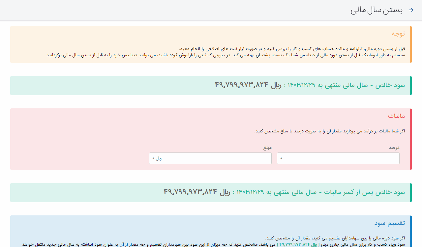Click the date ۱۴۰۴/۱۲/۲۹ in the net profit banner
Image resolution: width=422 pixels, height=247 pixels.
coord(302,85)
